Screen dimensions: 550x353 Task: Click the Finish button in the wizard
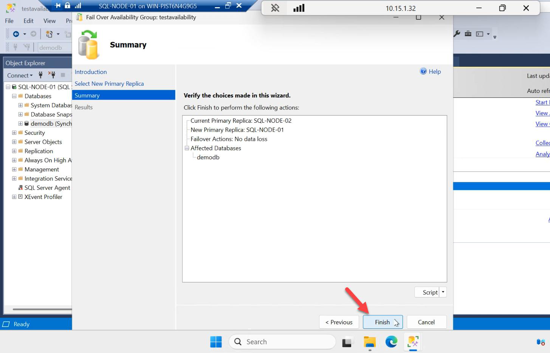tap(383, 322)
